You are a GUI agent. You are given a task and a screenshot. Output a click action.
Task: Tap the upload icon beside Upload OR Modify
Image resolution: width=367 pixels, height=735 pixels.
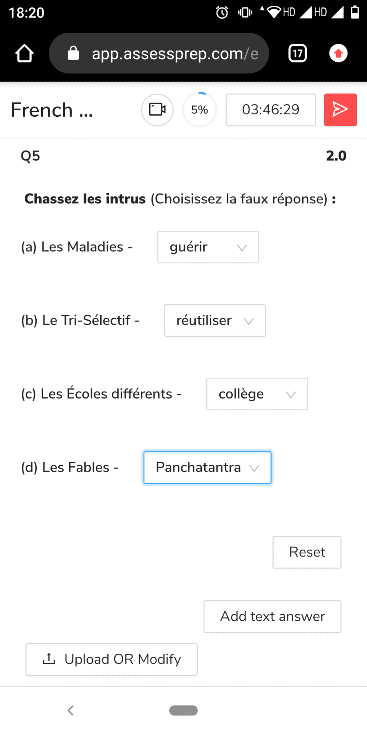click(x=49, y=659)
